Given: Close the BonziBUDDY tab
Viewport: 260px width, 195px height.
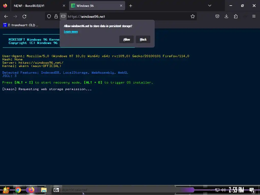Looking at the screenshot, I should (64, 6).
